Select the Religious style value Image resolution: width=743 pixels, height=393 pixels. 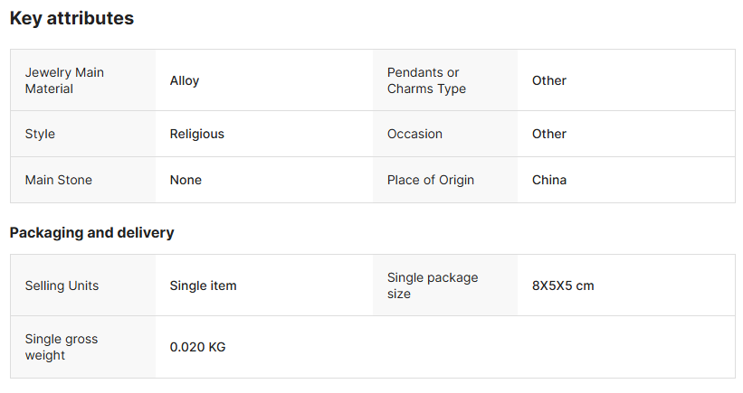click(x=196, y=134)
